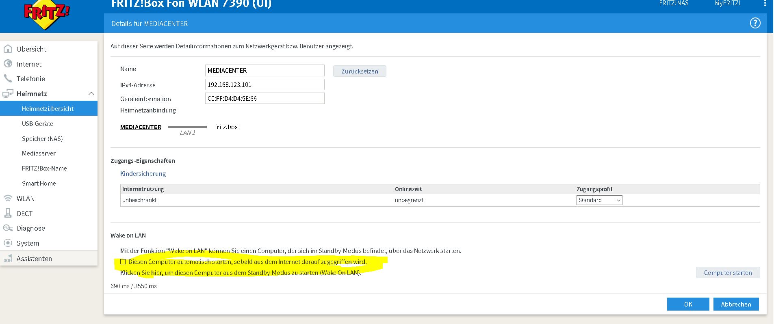The image size is (774, 324).
Task: Select Heimnetz in the sidebar
Action: click(x=32, y=93)
